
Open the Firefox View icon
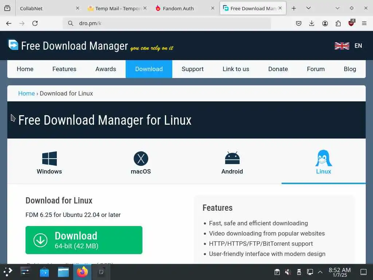coord(7,8)
